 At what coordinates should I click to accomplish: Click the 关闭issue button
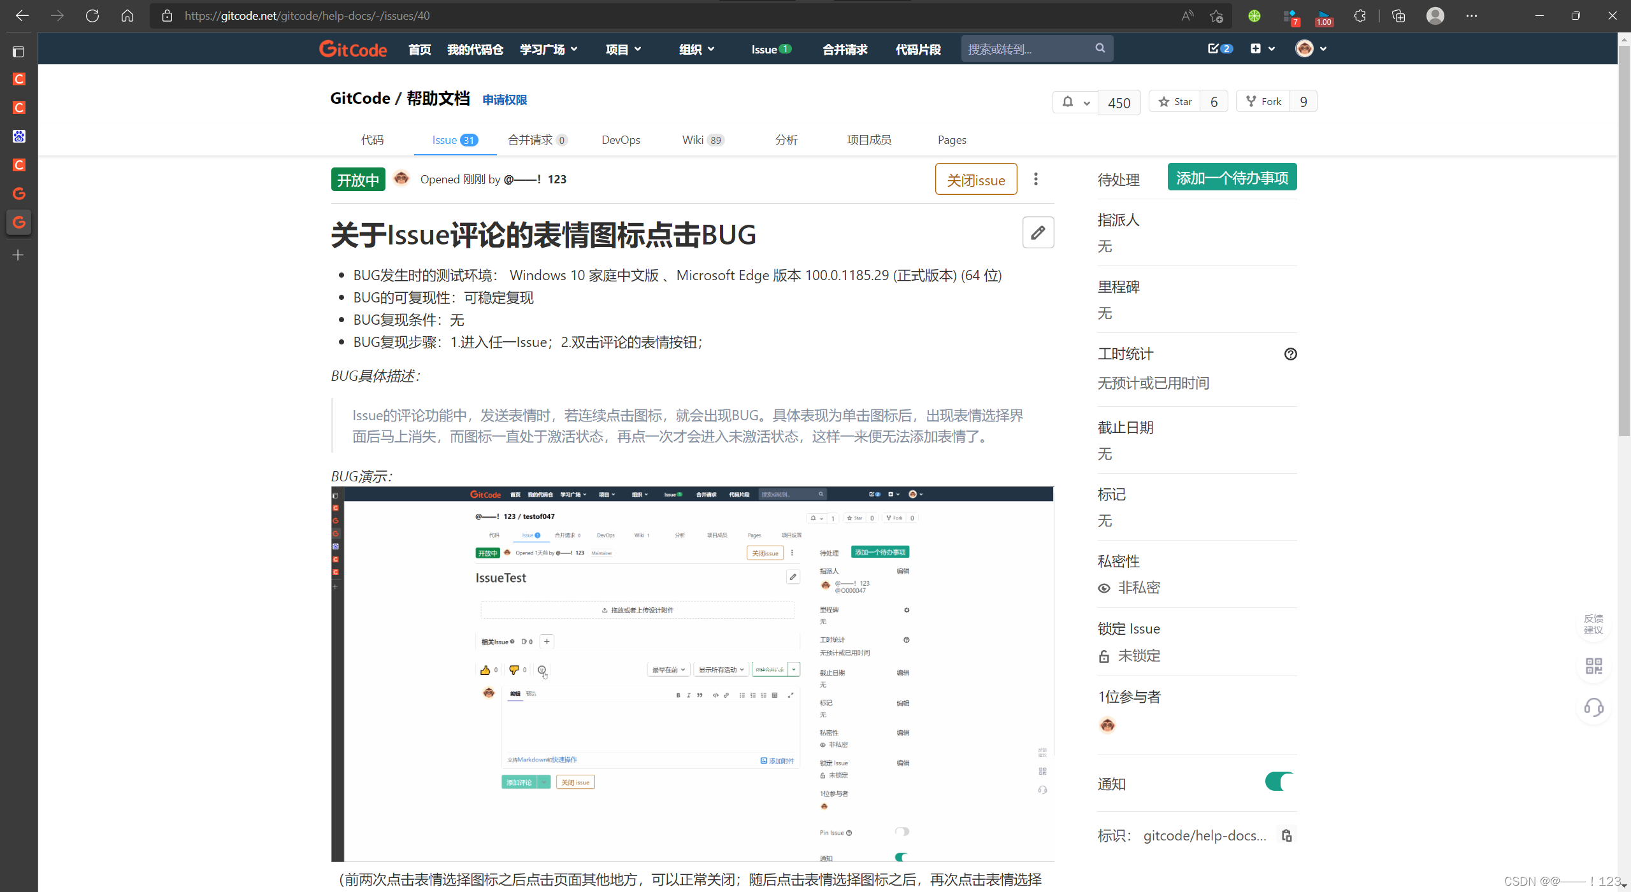pos(975,179)
